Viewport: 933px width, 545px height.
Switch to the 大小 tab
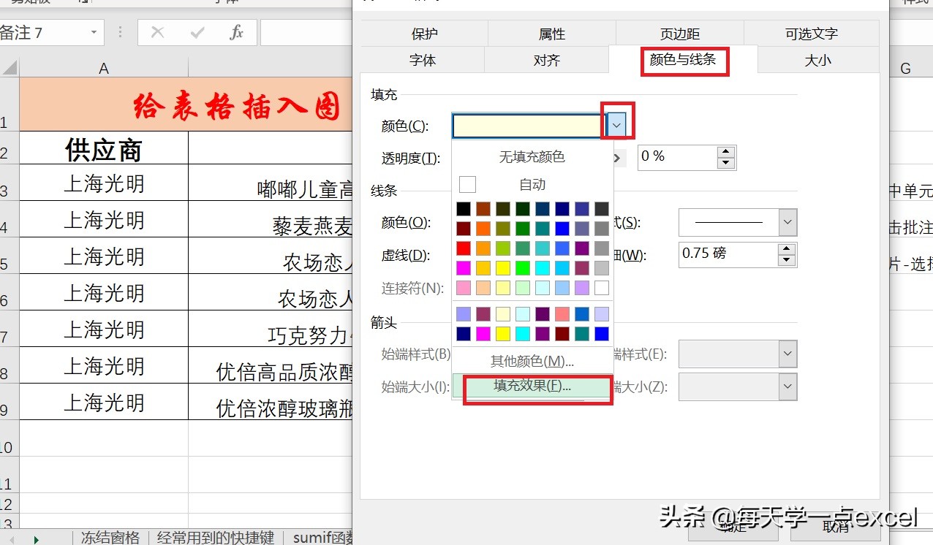818,60
